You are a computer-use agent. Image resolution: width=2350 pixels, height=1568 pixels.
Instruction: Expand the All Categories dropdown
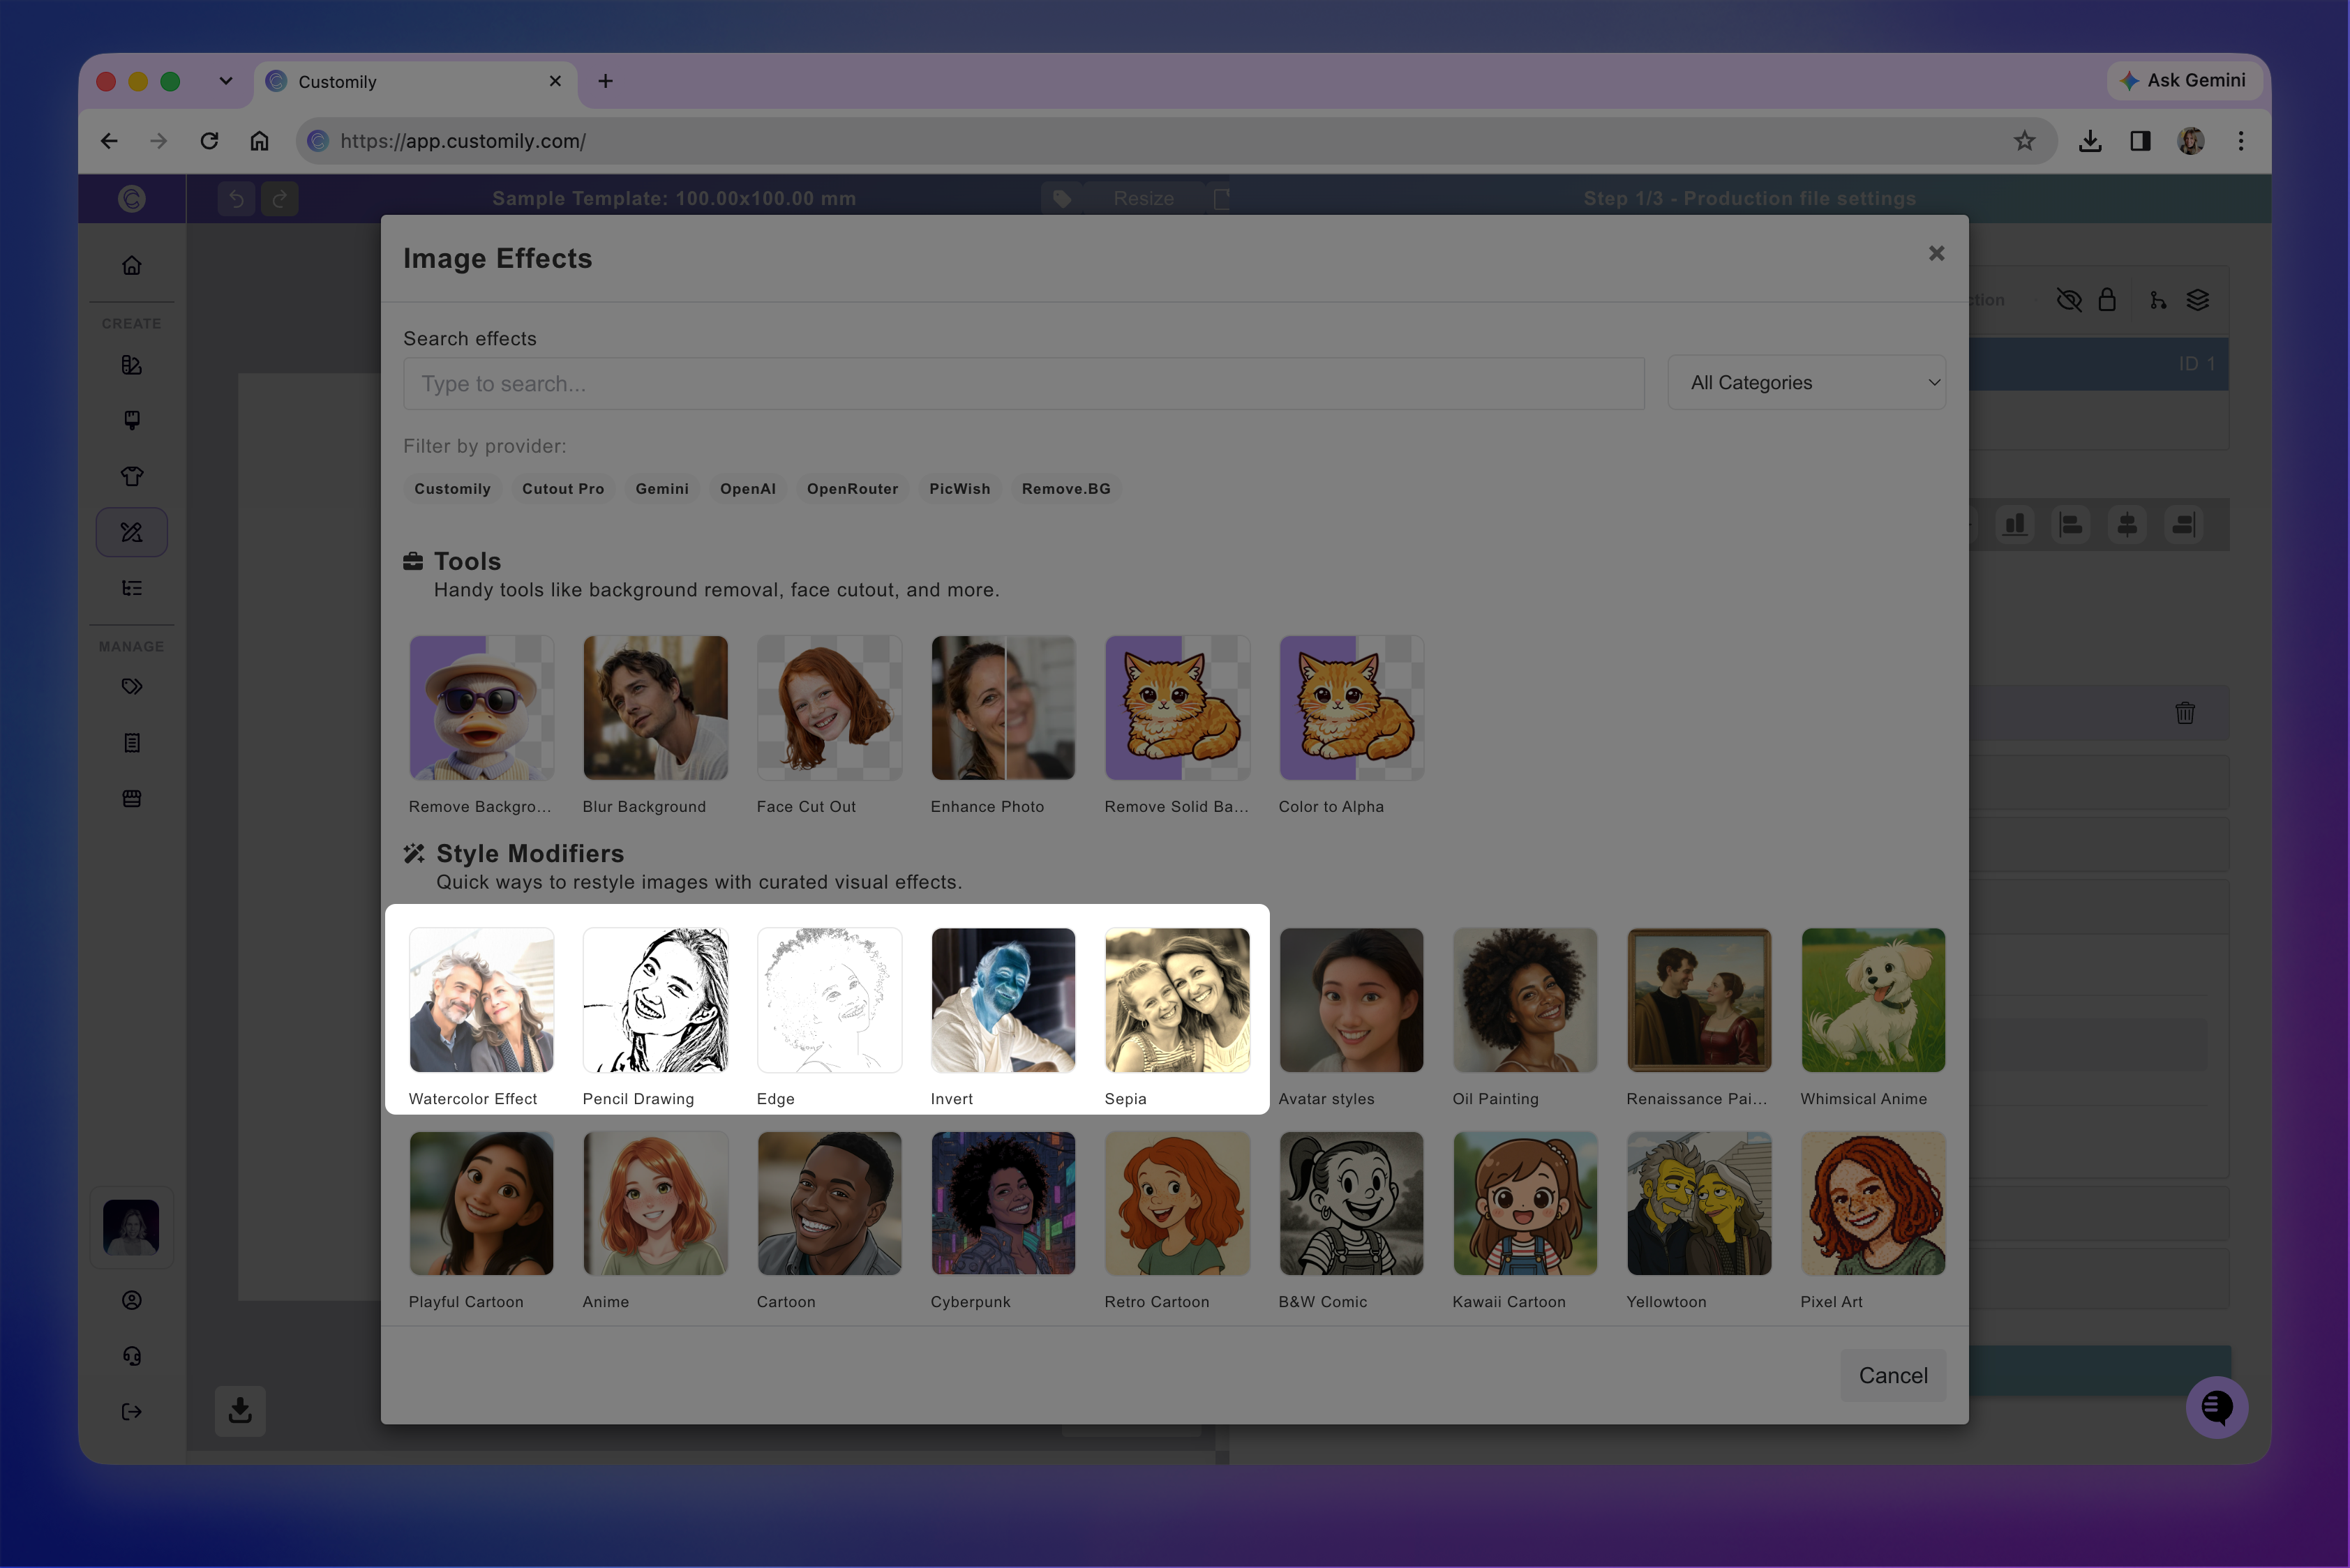[x=1806, y=383]
